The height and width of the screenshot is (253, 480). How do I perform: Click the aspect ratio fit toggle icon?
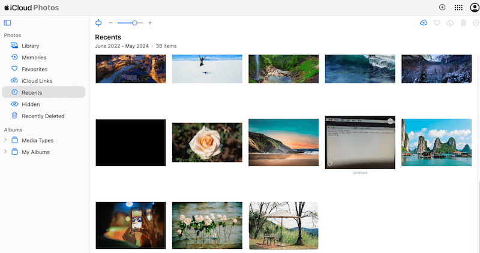click(x=98, y=23)
